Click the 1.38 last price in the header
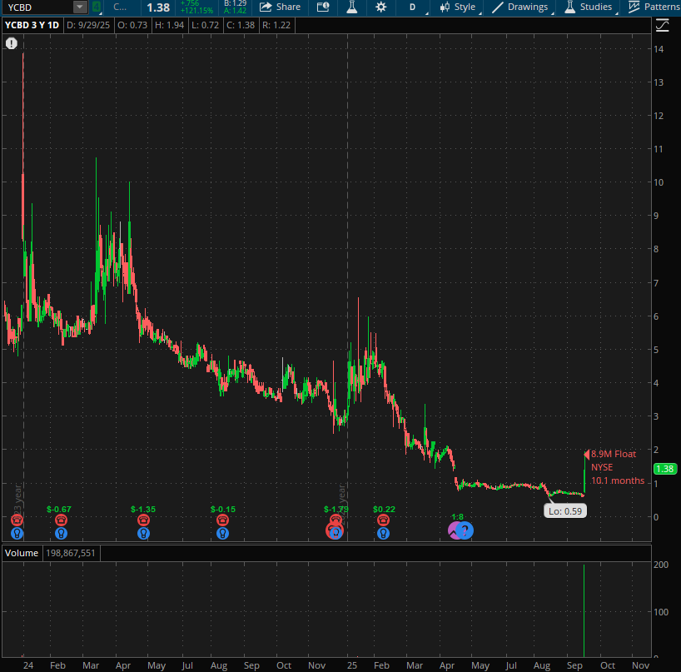 coord(158,7)
